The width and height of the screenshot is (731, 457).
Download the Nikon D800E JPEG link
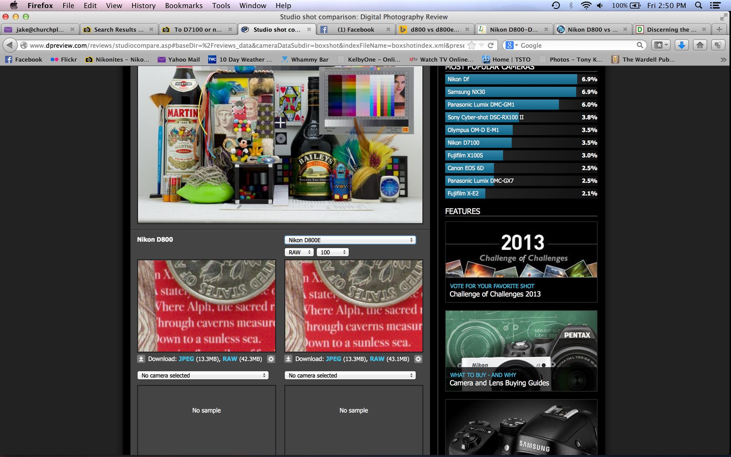point(333,359)
